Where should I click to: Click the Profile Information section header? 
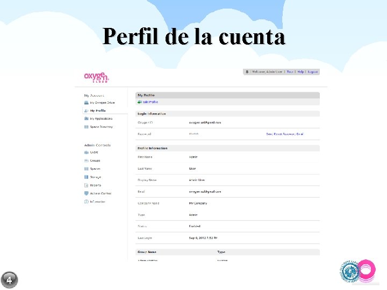(152, 148)
